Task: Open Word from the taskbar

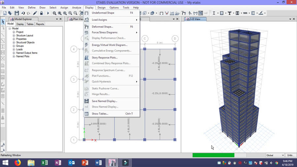Action: coord(98,163)
